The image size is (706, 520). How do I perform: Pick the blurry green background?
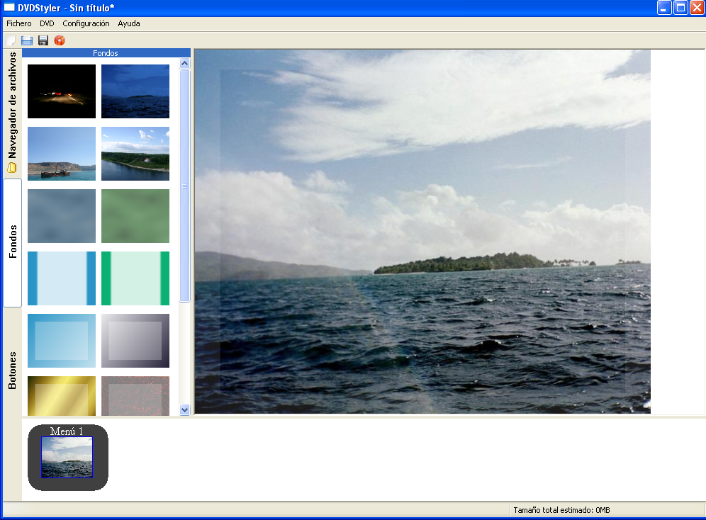[135, 216]
